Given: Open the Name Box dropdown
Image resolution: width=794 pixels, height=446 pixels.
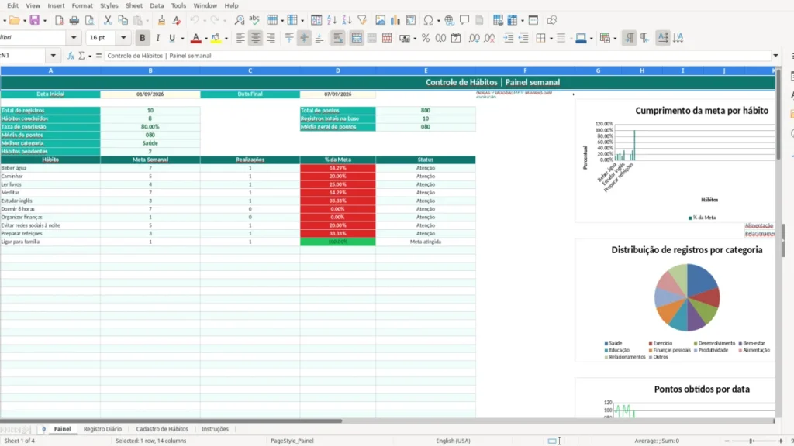Looking at the screenshot, I should (54, 56).
